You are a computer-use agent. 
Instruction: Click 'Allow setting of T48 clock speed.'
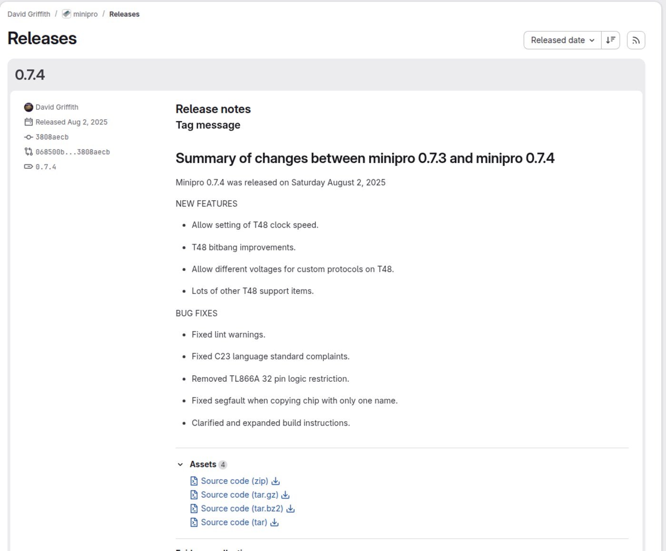[255, 225]
